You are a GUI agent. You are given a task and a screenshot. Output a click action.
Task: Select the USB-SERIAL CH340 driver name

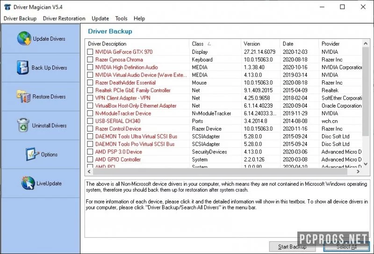[118, 121]
